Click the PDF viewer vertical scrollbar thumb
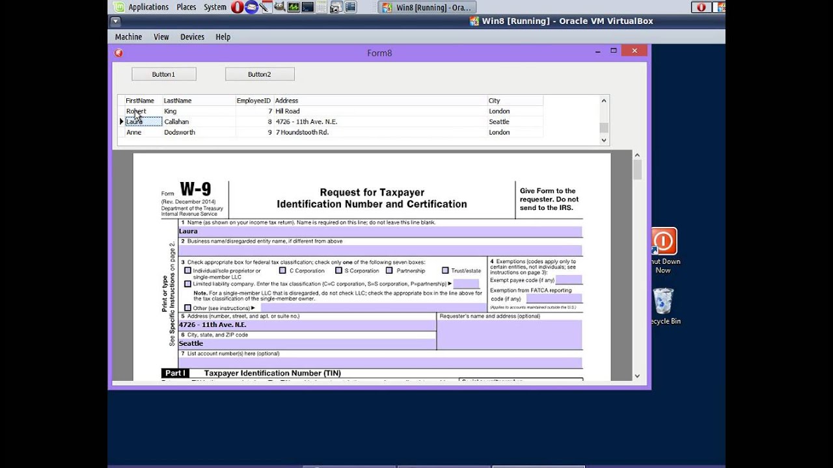Viewport: 833px width, 468px height. [637, 170]
